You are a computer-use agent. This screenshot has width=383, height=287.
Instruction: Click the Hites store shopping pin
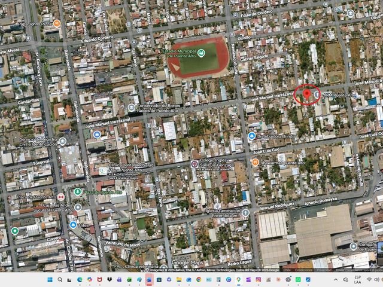pyautogui.click(x=73, y=225)
